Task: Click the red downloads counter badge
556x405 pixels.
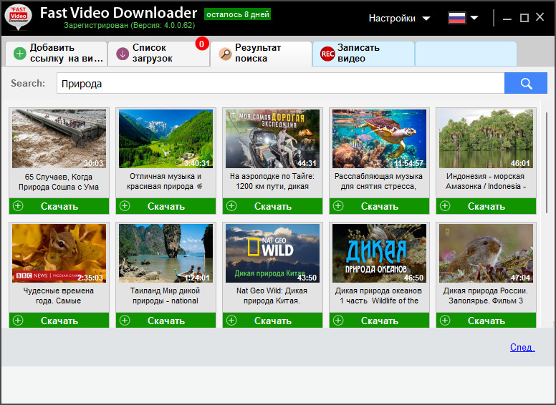Action: (x=202, y=44)
